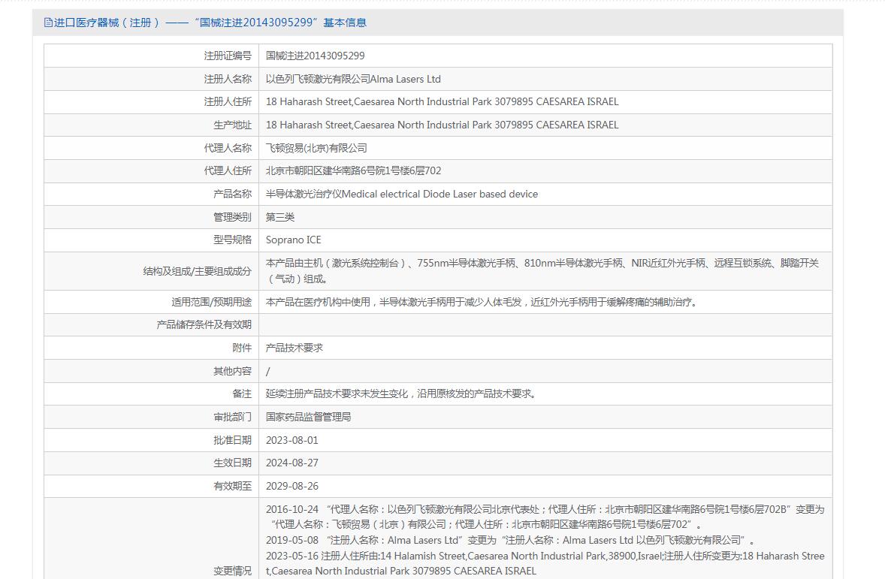Click the 产品名称 label
The image size is (885, 579).
pyautogui.click(x=232, y=194)
